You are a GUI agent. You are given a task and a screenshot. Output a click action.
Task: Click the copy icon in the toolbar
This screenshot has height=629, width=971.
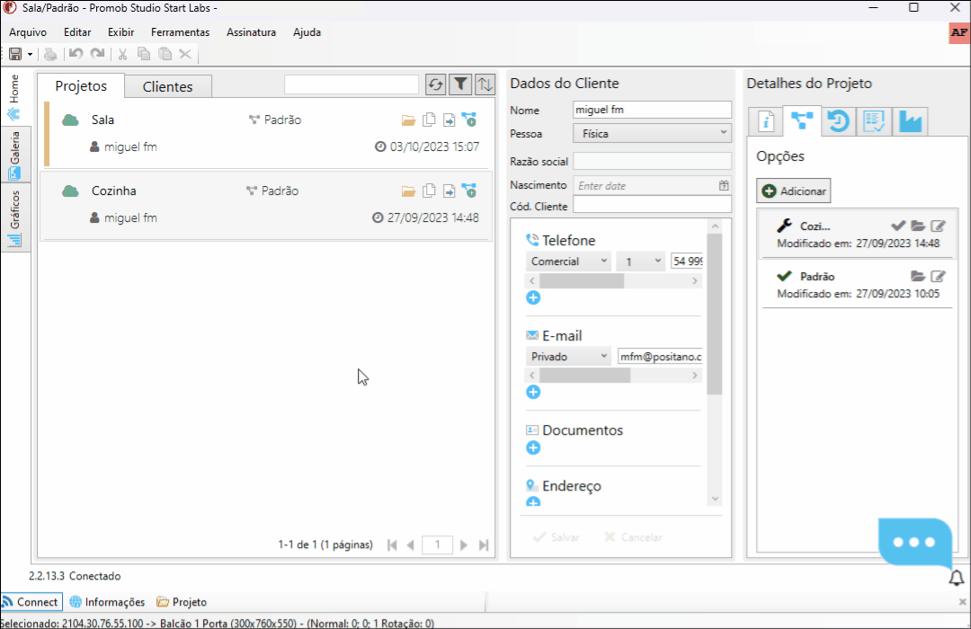pyautogui.click(x=144, y=54)
